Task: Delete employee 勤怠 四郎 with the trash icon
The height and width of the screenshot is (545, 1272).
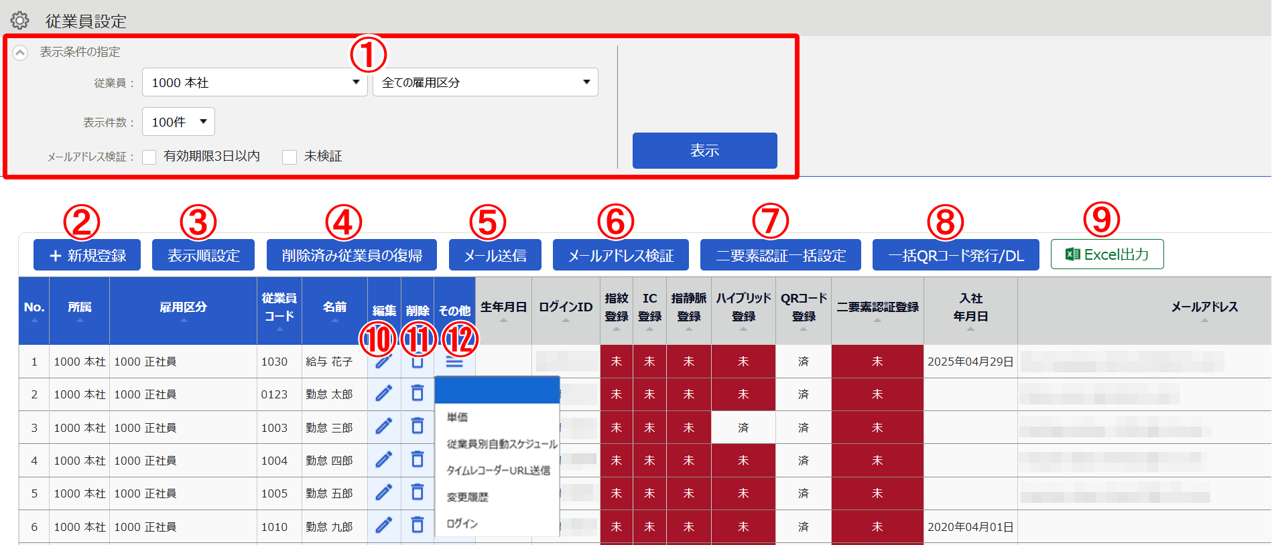Action: 417,459
